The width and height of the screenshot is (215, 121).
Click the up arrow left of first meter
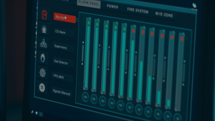click(x=83, y=63)
